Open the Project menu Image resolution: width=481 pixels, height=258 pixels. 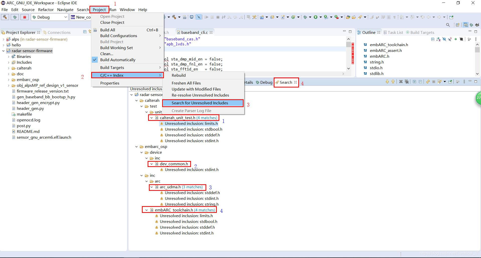[x=99, y=10]
